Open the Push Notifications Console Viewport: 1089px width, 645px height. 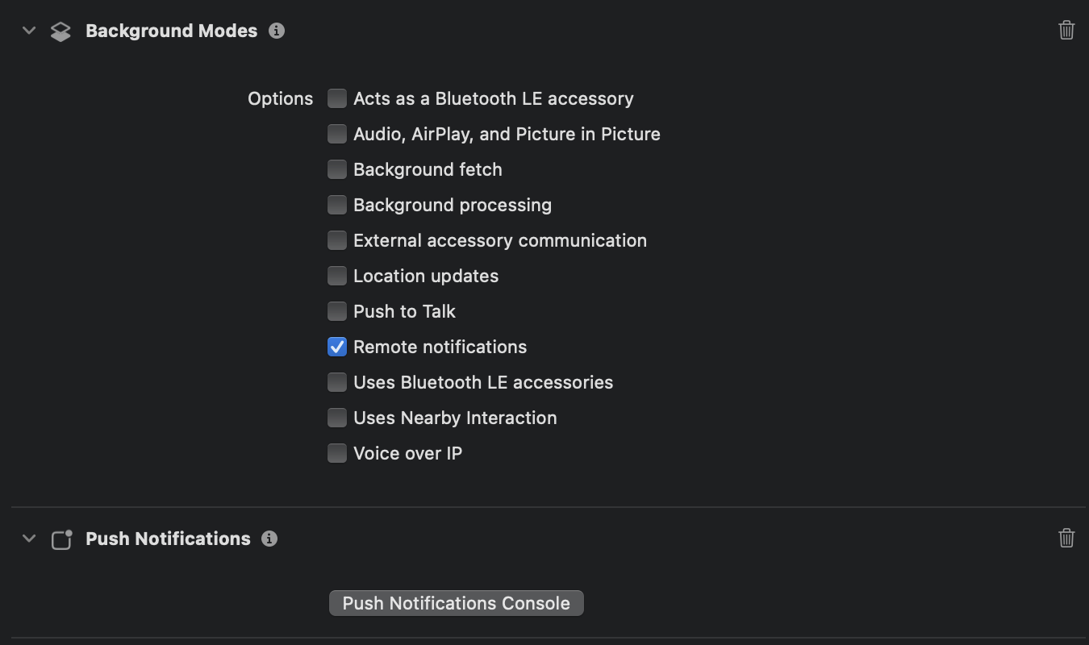coord(456,603)
